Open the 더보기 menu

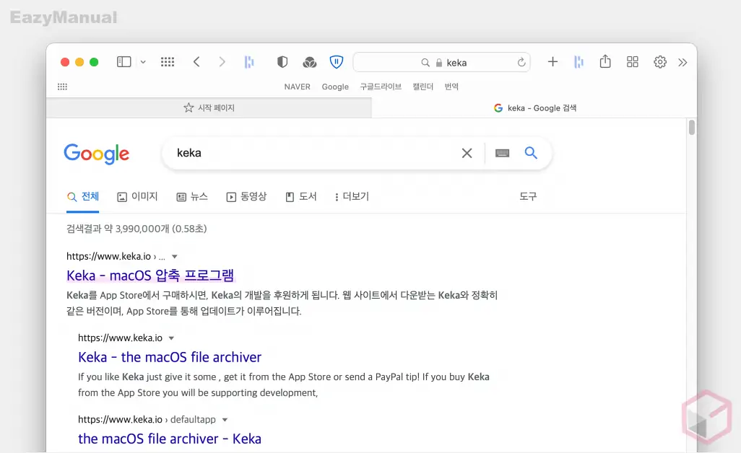[x=352, y=196]
